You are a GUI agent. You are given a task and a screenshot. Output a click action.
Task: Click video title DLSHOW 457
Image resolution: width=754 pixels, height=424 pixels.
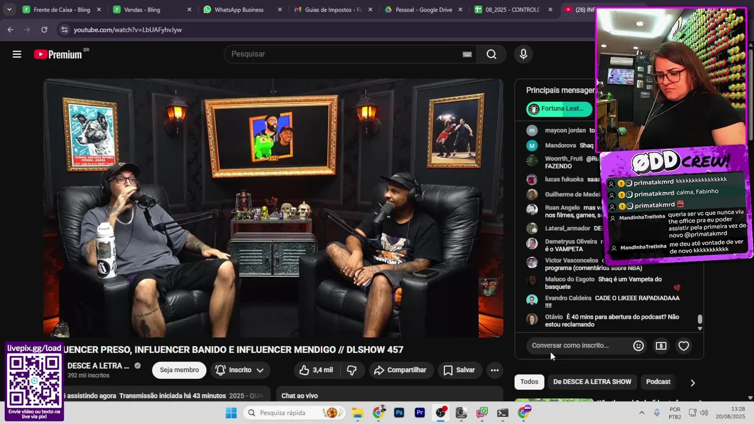click(x=232, y=350)
